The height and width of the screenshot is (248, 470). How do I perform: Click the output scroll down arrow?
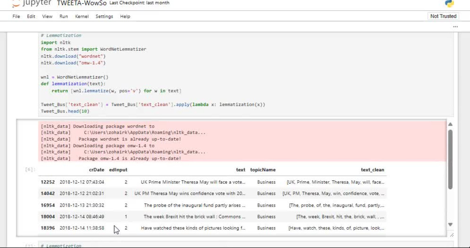coord(450,224)
